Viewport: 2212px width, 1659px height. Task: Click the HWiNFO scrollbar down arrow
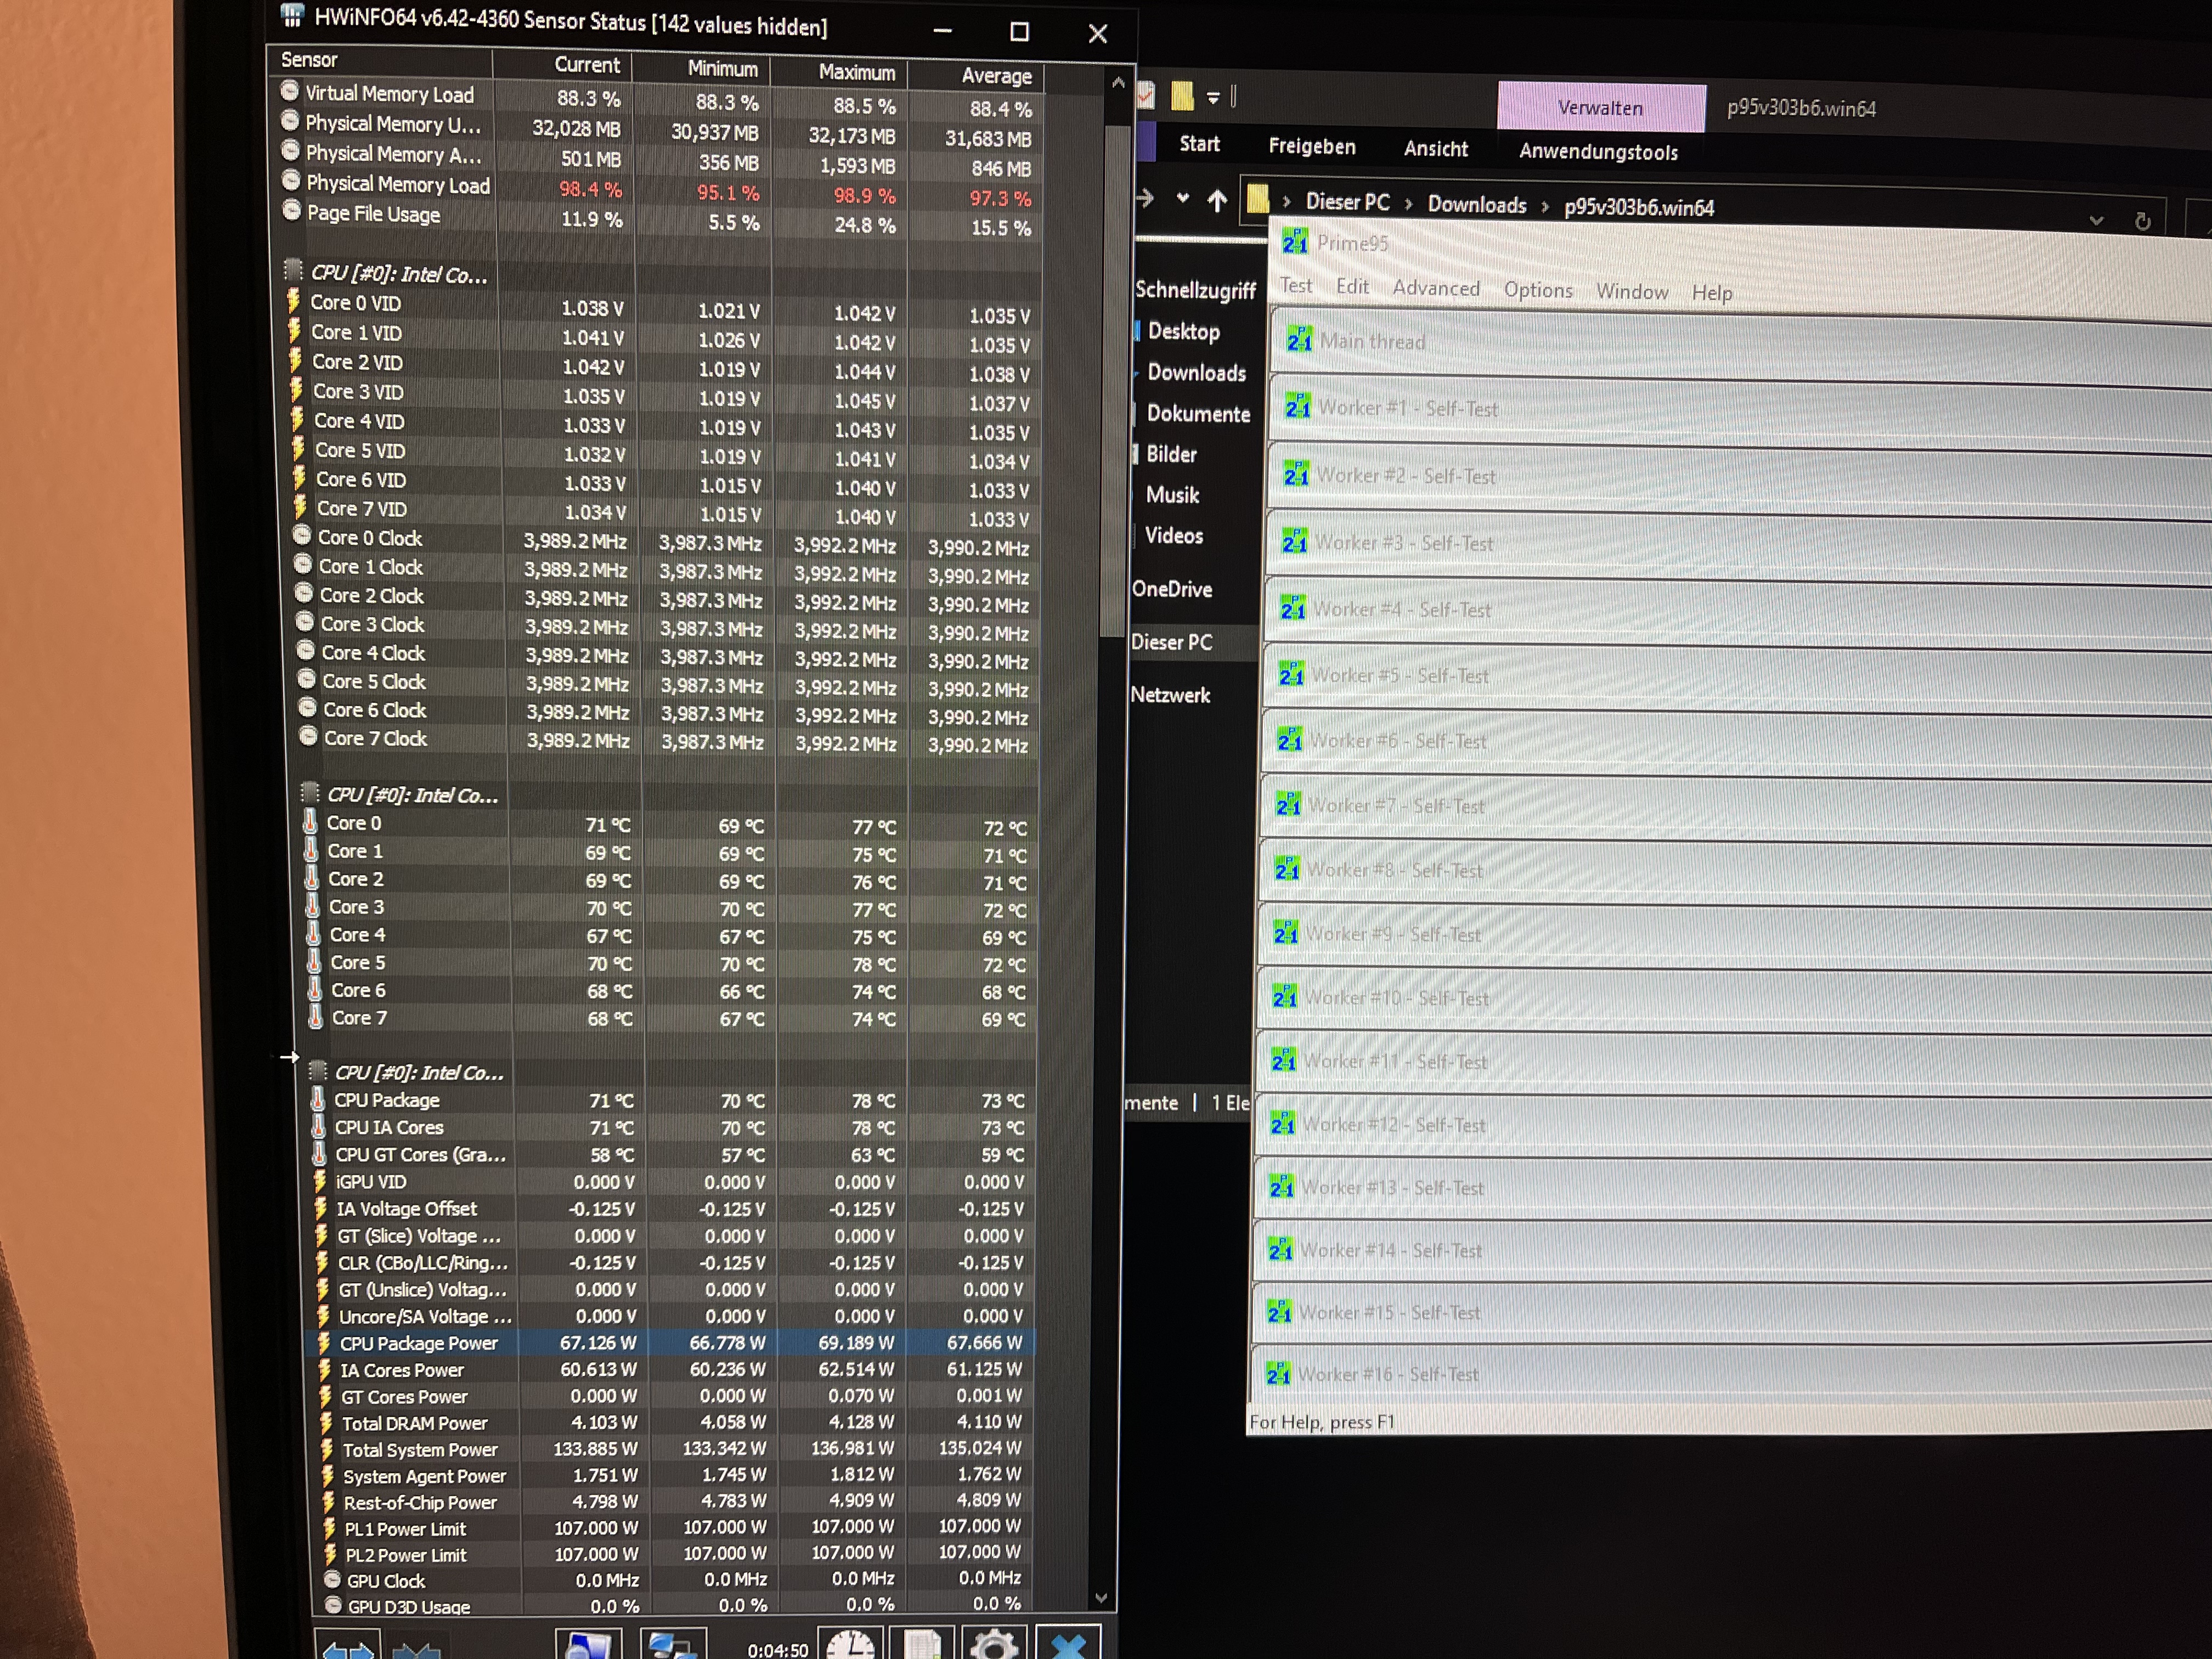[1101, 1597]
